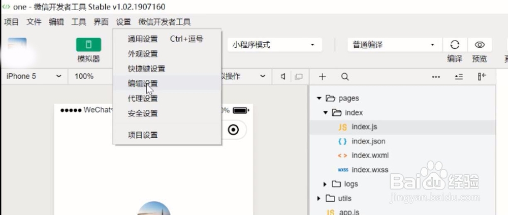Mute simulator sound with speaker icon
508x215 pixels.
click(283, 77)
